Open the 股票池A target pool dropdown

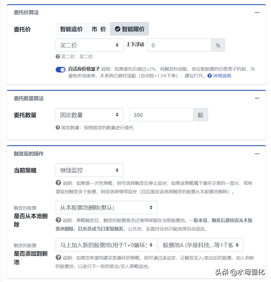tap(201, 245)
